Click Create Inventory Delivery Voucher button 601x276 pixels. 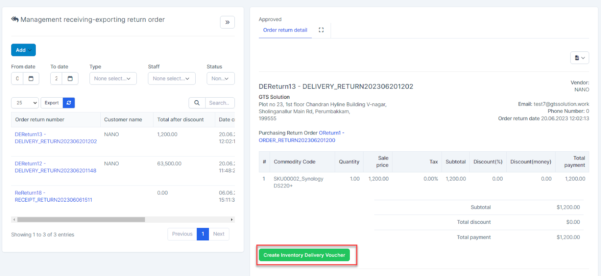[x=304, y=255]
